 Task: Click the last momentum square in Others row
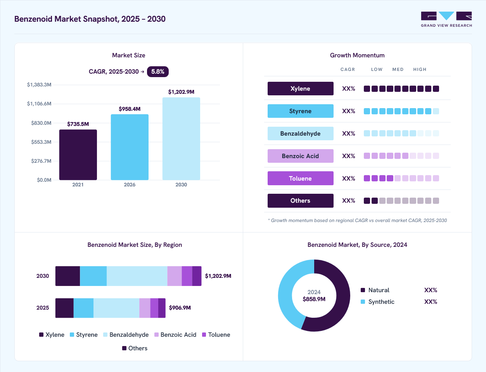436,201
